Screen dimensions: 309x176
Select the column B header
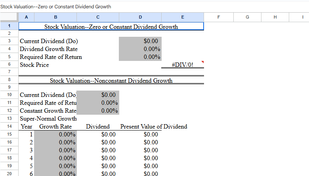pyautogui.click(x=55, y=17)
